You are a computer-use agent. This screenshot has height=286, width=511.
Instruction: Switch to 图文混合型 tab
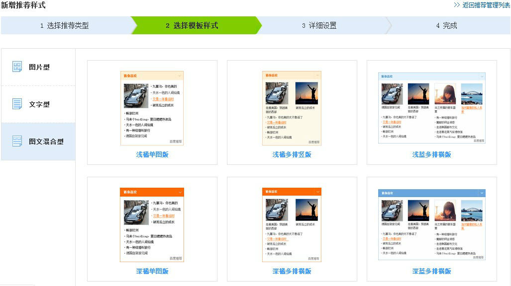coord(38,142)
